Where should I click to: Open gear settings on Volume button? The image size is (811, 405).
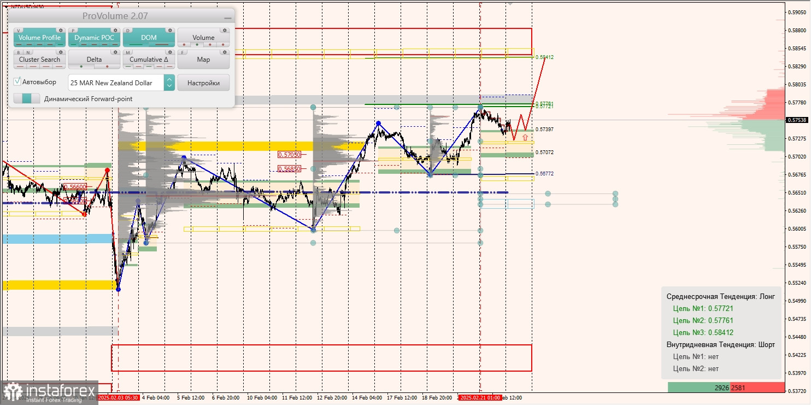[x=225, y=31]
